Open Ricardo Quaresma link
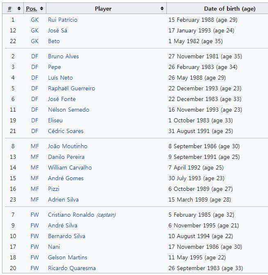The width and height of the screenshot is (268, 275). pos(72,268)
